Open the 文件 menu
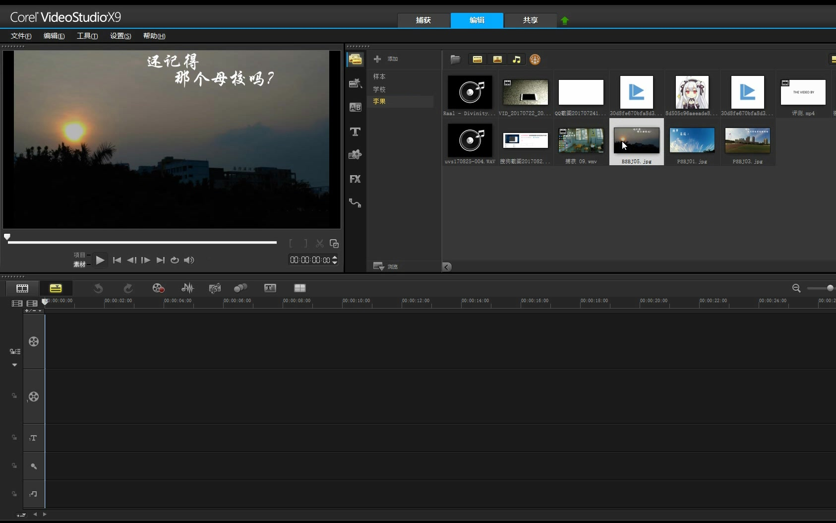The width and height of the screenshot is (836, 523). point(21,36)
